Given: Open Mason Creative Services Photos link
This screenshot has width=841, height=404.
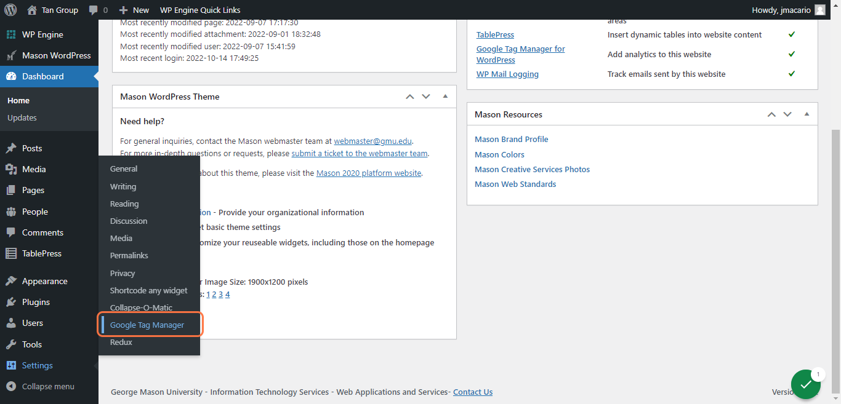Looking at the screenshot, I should [x=532, y=169].
